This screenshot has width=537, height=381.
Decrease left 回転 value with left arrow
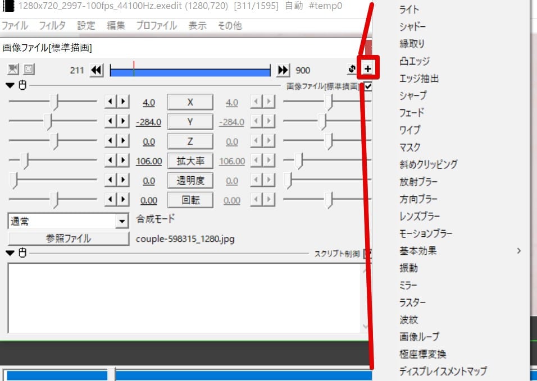[x=110, y=199]
